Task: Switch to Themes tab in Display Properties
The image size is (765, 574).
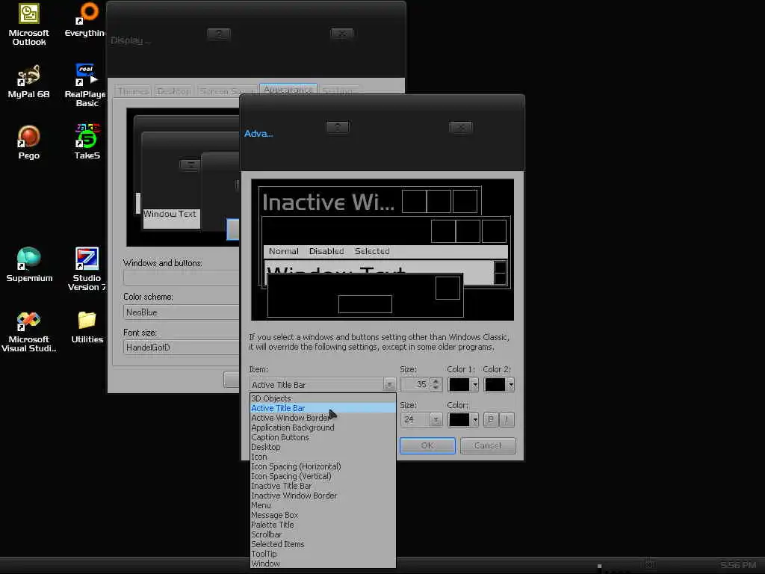Action: click(133, 91)
